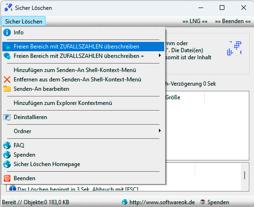The image size is (254, 207).
Task: Choose Entfernen aus dem Senden-An Shell-Kontext-Menü
Action: click(83, 80)
